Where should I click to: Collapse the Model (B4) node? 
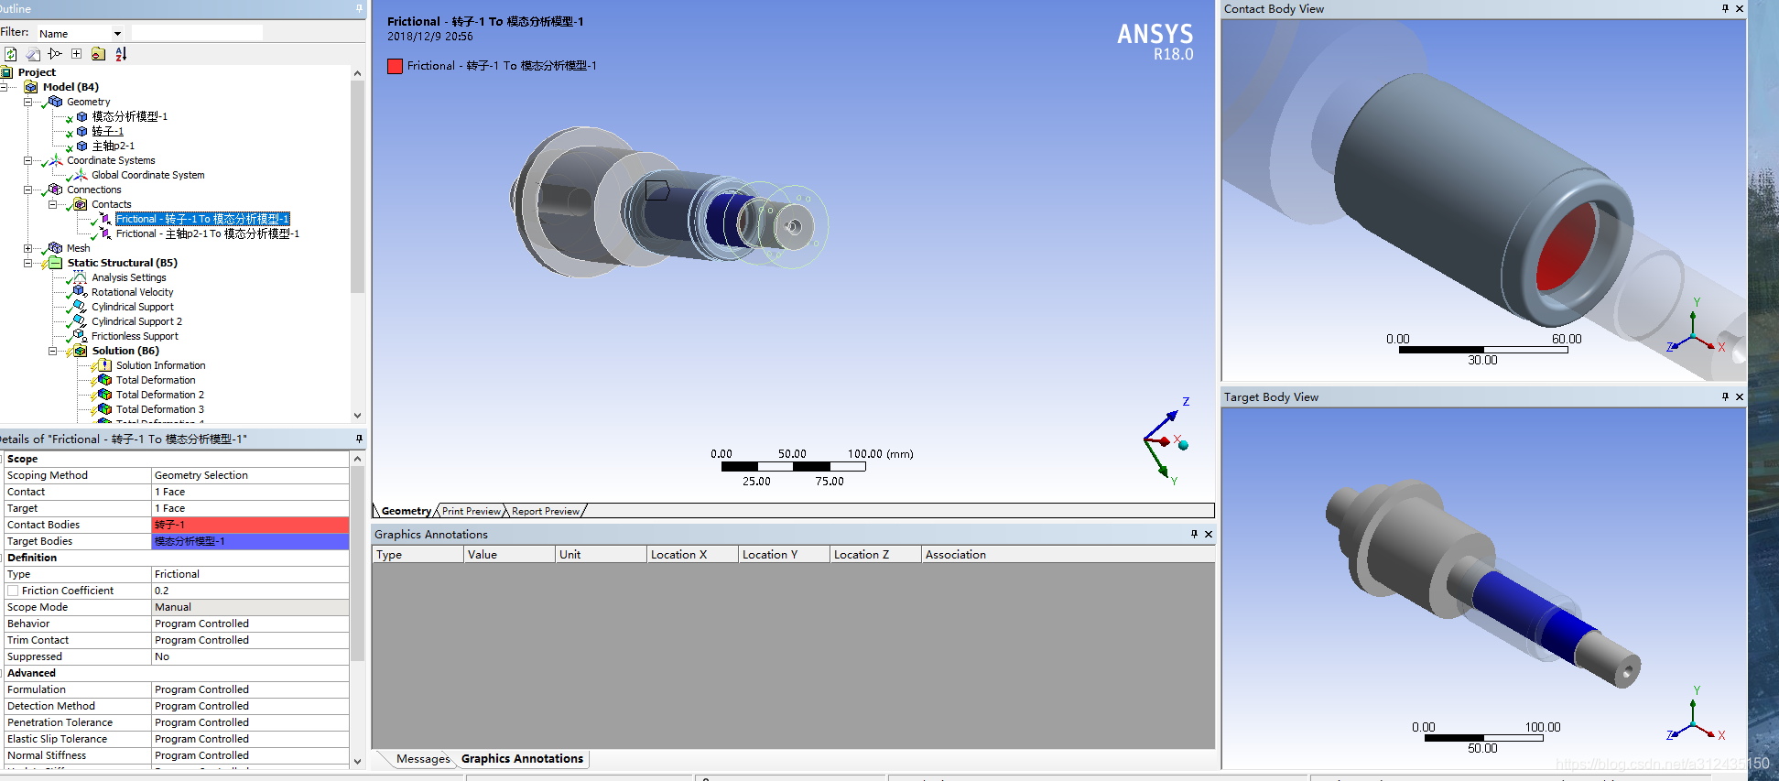[4, 87]
